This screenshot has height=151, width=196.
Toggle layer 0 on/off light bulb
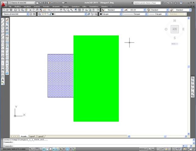coord(43,14)
